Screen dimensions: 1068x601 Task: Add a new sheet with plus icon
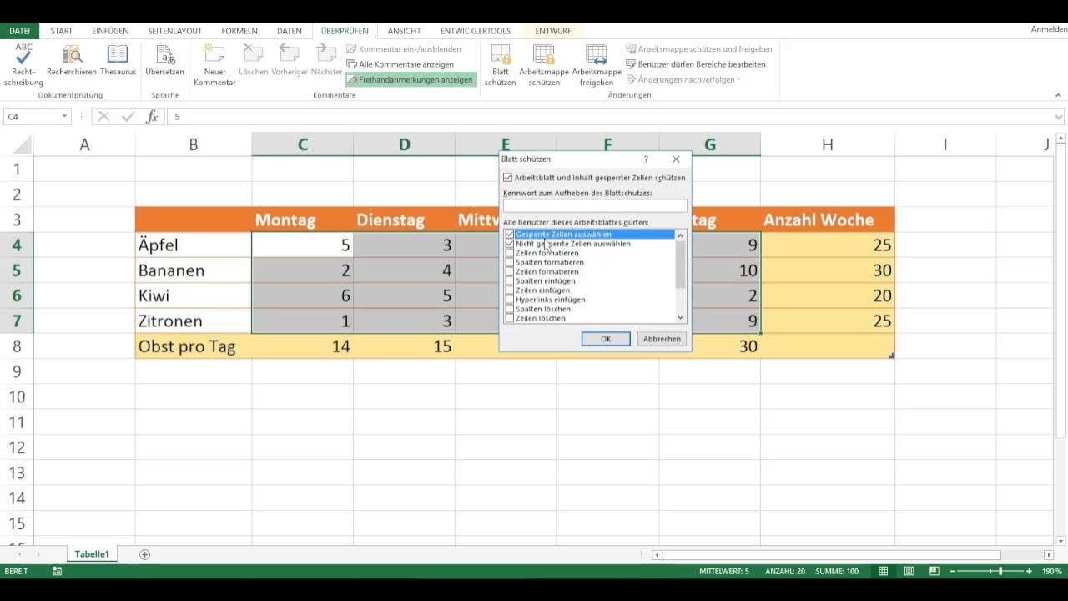coord(144,554)
